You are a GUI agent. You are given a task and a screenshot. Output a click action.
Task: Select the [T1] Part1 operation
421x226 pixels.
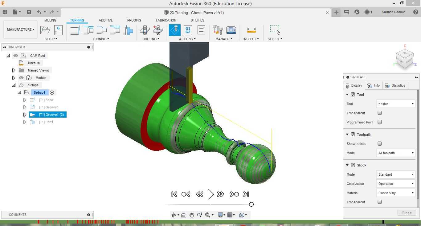[x=46, y=122]
